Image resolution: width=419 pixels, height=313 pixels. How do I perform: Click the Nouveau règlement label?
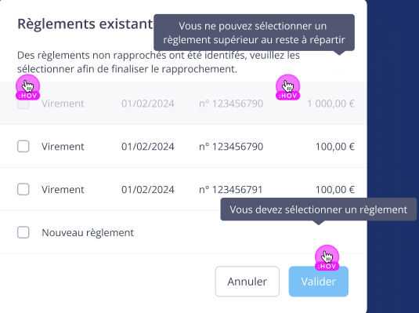[x=88, y=233]
